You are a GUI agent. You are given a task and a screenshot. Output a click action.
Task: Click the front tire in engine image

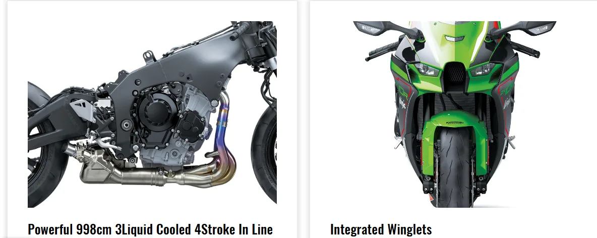pyautogui.click(x=264, y=152)
